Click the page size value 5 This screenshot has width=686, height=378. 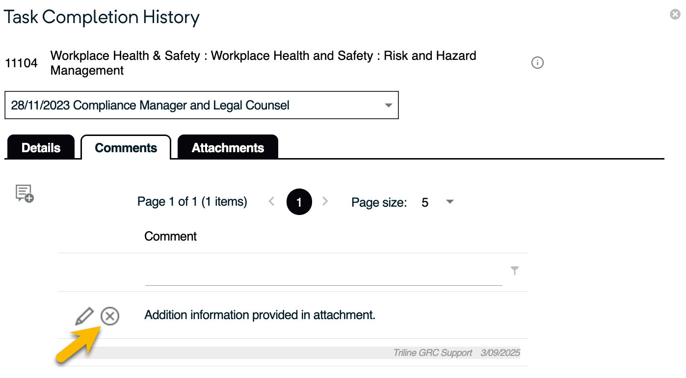pyautogui.click(x=425, y=202)
